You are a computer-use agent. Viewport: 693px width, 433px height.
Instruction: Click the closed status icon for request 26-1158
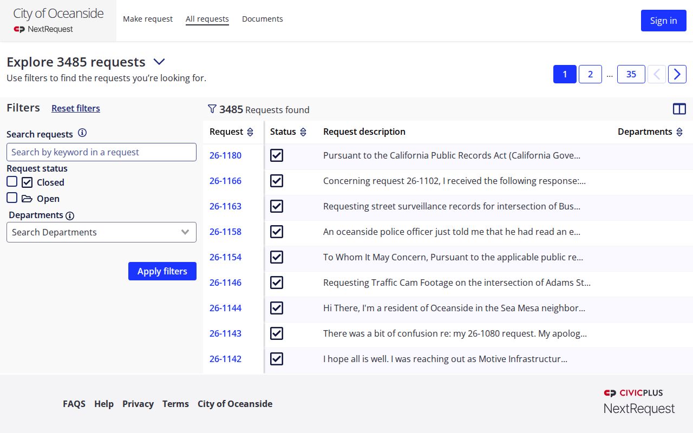point(277,232)
